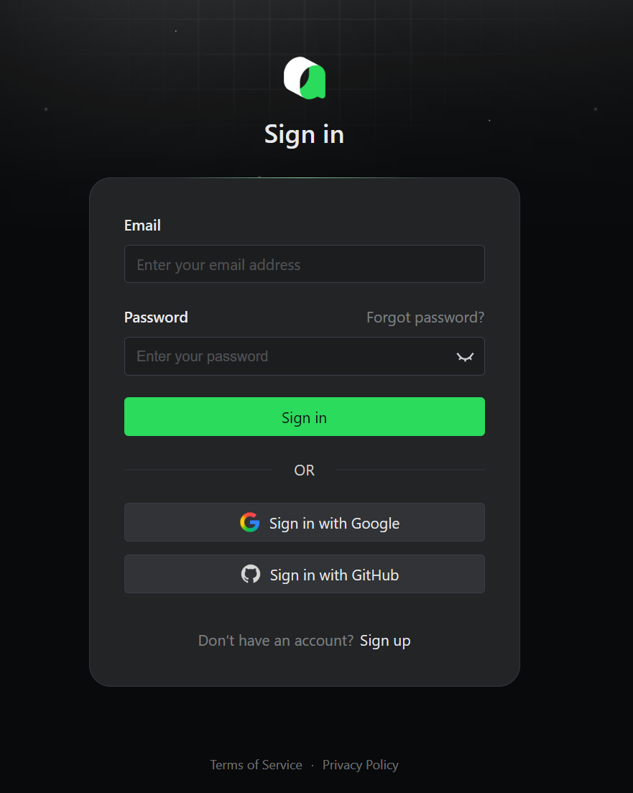
Task: Open the "Forgot password?" link
Action: coord(425,317)
